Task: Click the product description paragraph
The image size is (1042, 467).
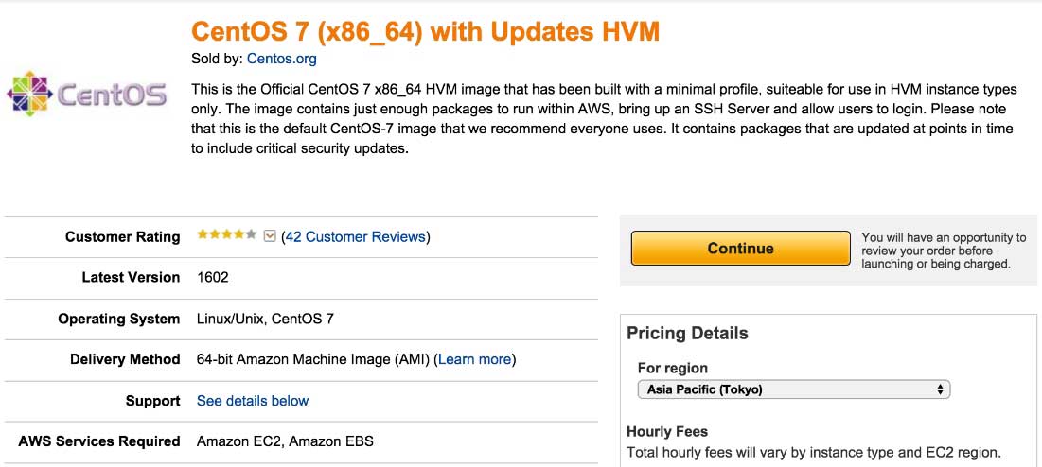Action: 604,119
